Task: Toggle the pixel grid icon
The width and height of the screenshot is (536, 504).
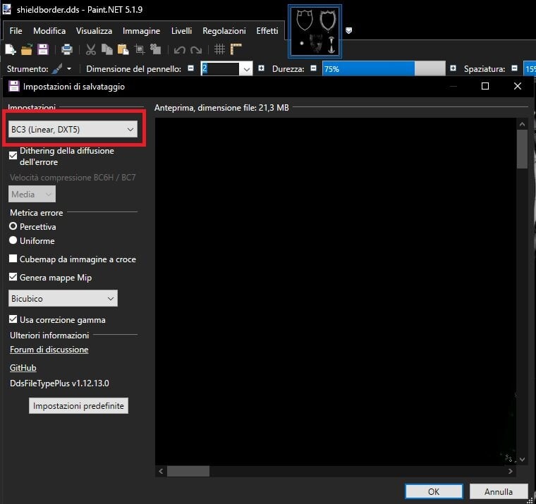Action: (219, 49)
